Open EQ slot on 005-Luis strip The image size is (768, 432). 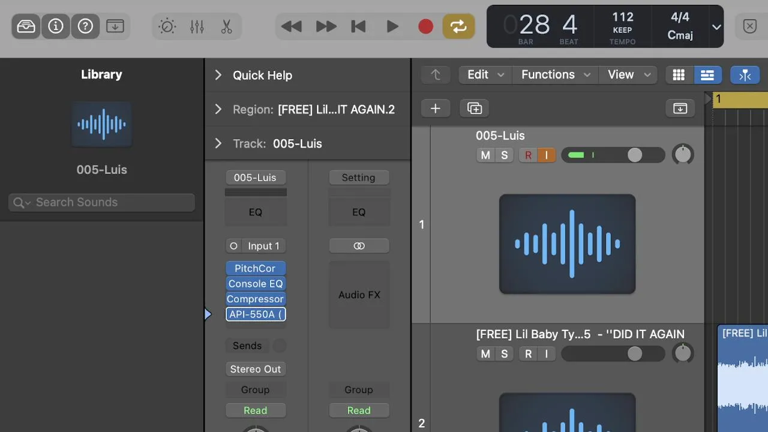255,212
